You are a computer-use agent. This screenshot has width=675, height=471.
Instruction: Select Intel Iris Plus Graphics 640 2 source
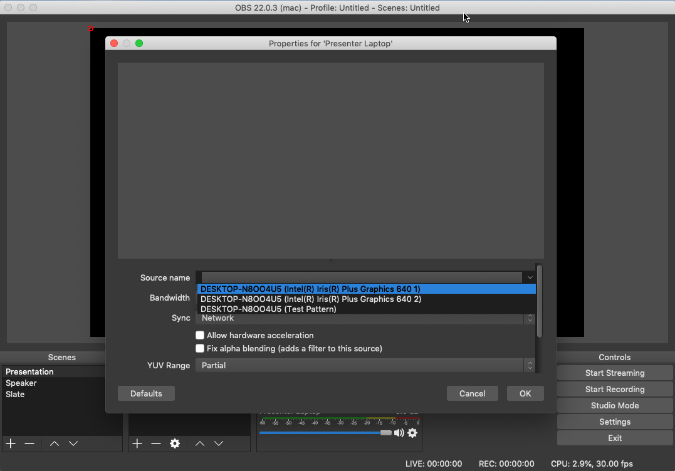pos(367,299)
